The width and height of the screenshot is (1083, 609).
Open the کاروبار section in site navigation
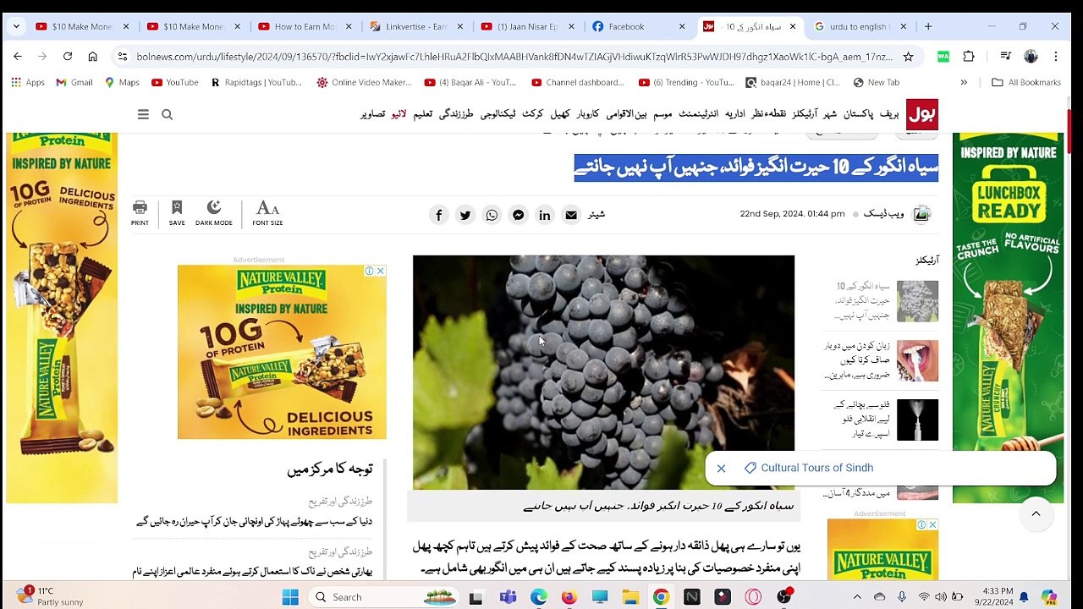588,114
